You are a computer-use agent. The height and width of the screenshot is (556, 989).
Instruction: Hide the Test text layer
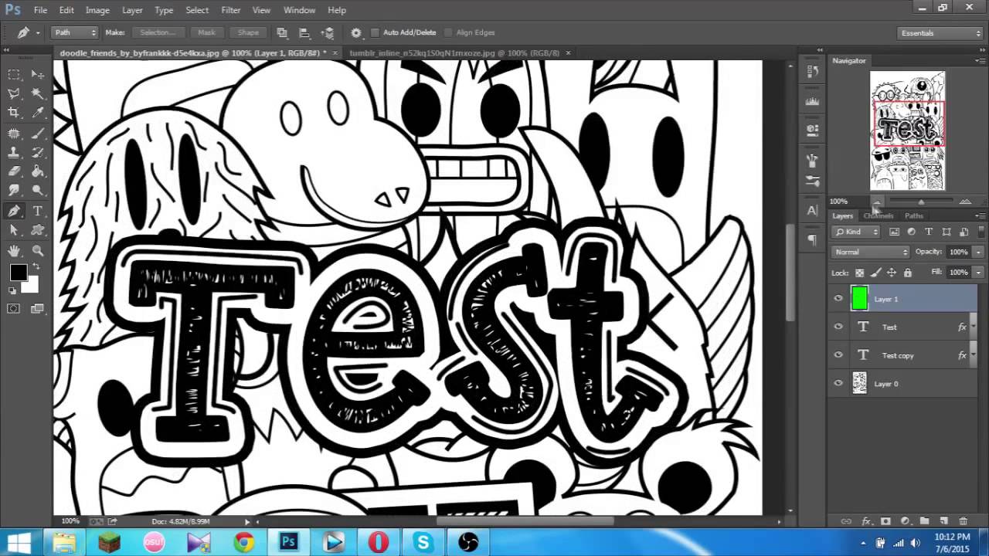pyautogui.click(x=838, y=327)
